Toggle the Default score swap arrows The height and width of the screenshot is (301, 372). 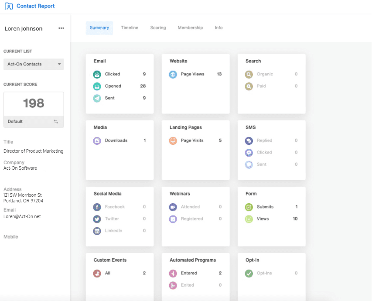pyautogui.click(x=56, y=122)
